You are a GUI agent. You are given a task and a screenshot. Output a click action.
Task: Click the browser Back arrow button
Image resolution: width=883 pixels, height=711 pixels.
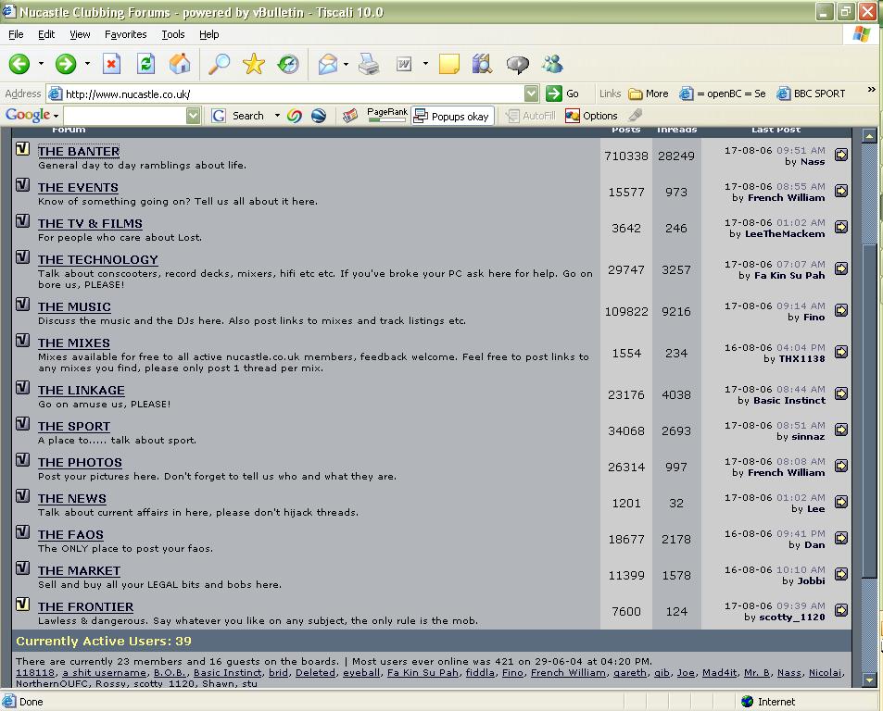[x=19, y=64]
